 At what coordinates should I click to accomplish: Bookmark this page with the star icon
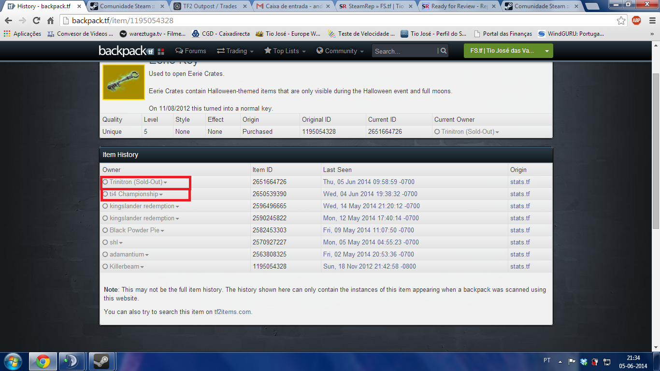pyautogui.click(x=621, y=21)
